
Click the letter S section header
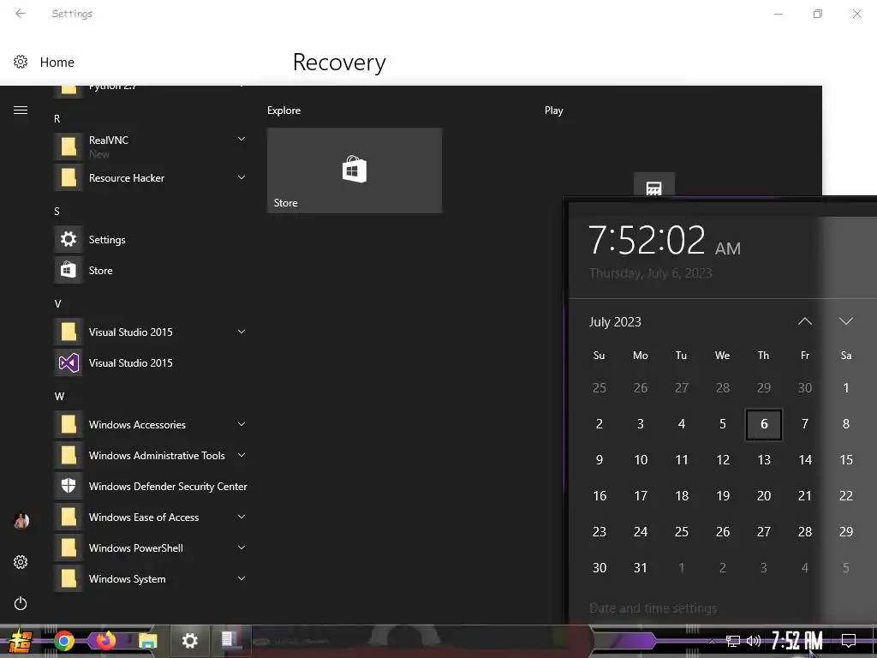(x=57, y=212)
